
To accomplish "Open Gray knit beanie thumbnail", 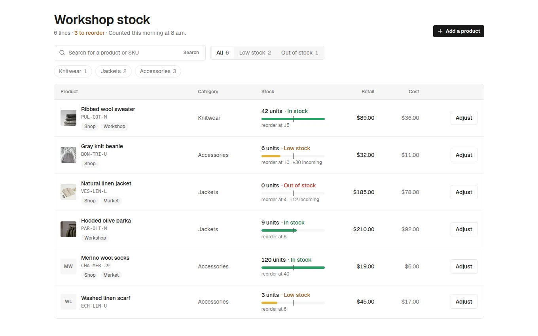I will click(x=68, y=155).
